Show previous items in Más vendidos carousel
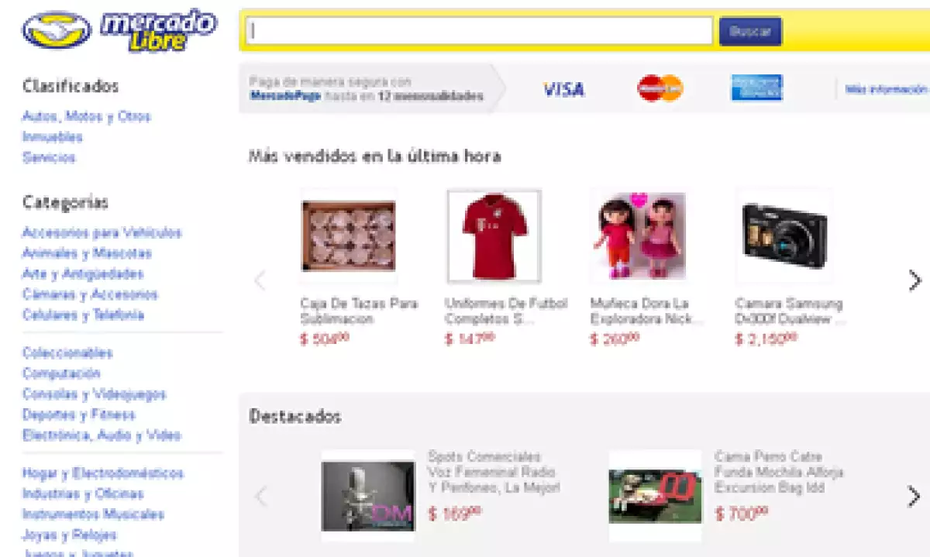The width and height of the screenshot is (930, 557). click(x=260, y=280)
